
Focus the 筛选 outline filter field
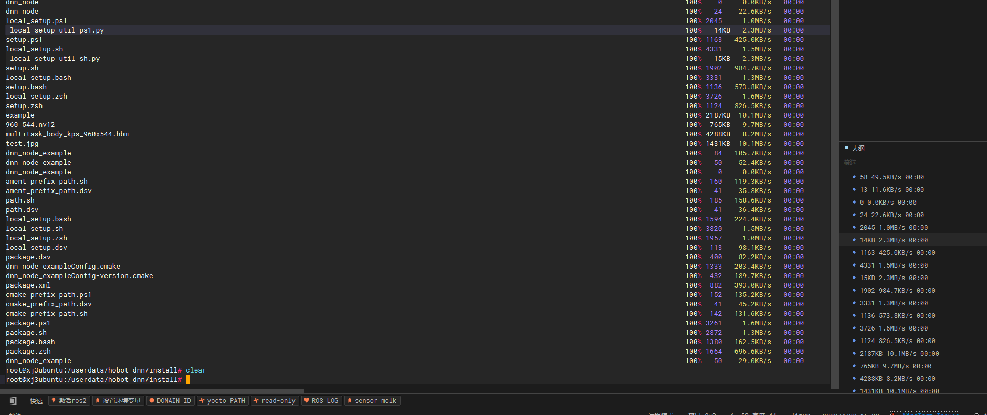pos(913,163)
